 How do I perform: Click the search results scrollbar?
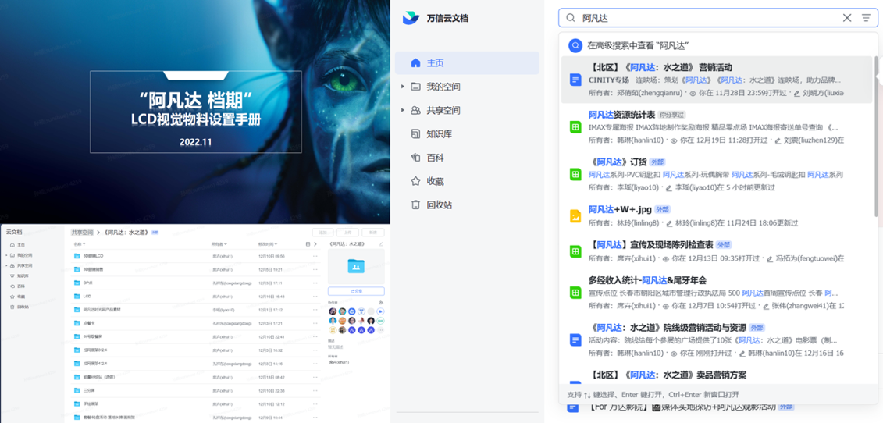(x=876, y=135)
